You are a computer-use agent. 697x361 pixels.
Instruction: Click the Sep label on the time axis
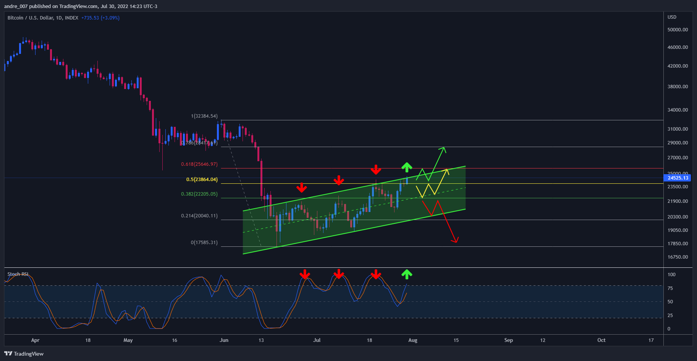point(509,340)
